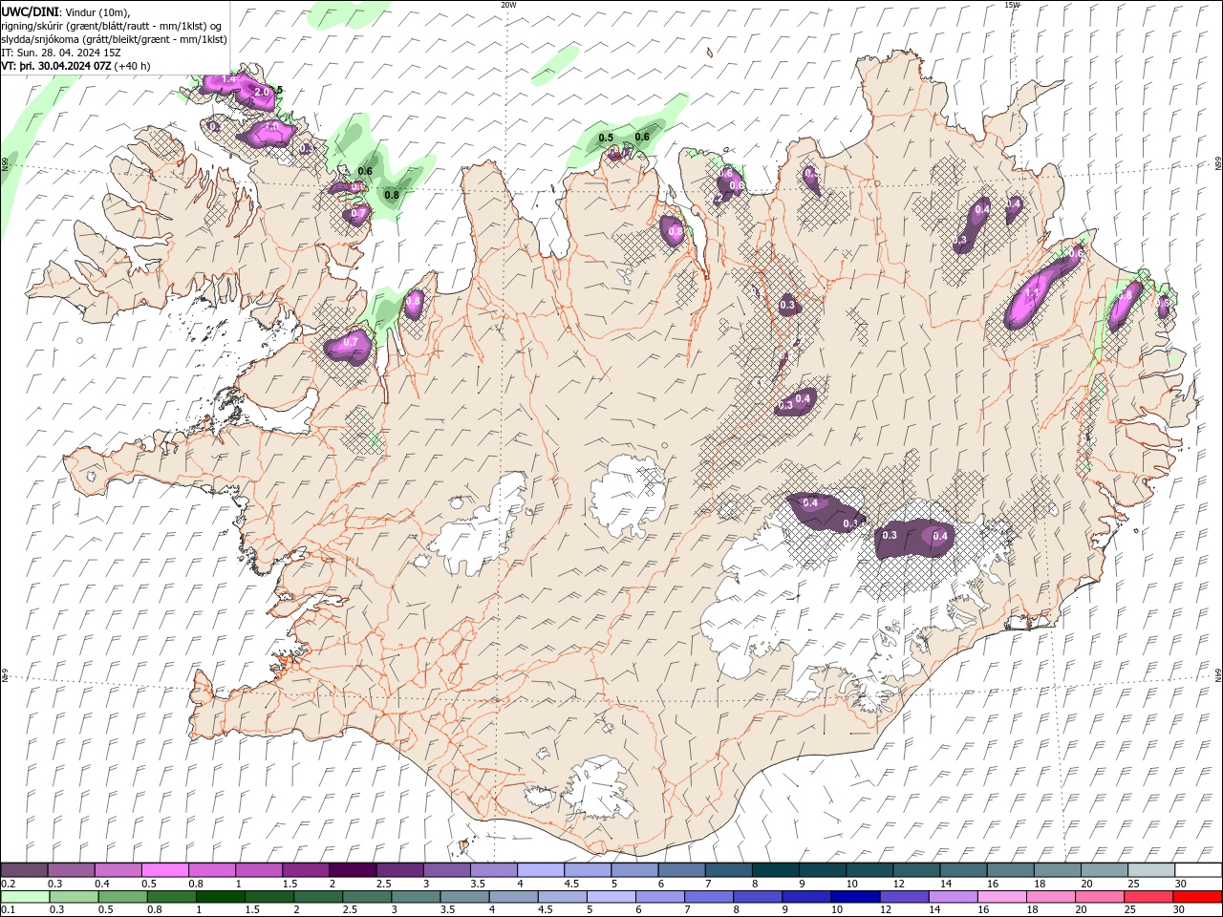Select the light pink rain swatch between 16 and 18
The width and height of the screenshot is (1223, 917).
pyautogui.click(x=1000, y=897)
